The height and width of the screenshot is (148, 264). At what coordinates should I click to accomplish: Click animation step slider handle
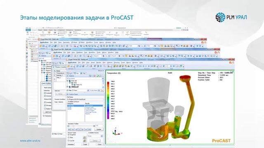point(73,126)
